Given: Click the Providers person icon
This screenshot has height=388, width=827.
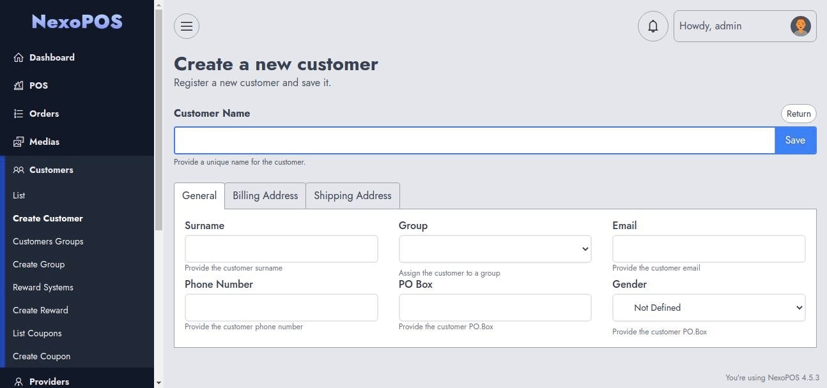Looking at the screenshot, I should point(19,382).
